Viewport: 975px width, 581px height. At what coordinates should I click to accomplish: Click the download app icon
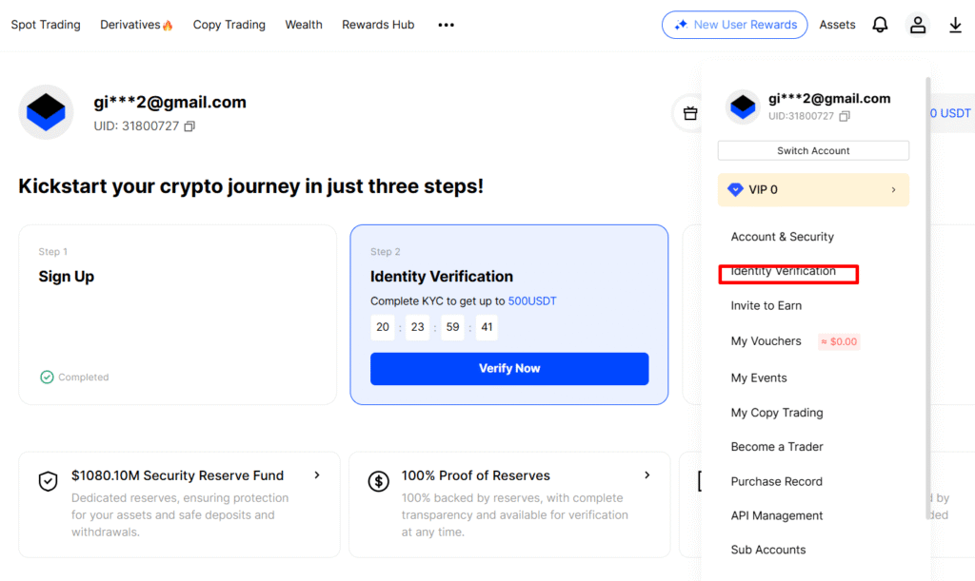tap(955, 26)
